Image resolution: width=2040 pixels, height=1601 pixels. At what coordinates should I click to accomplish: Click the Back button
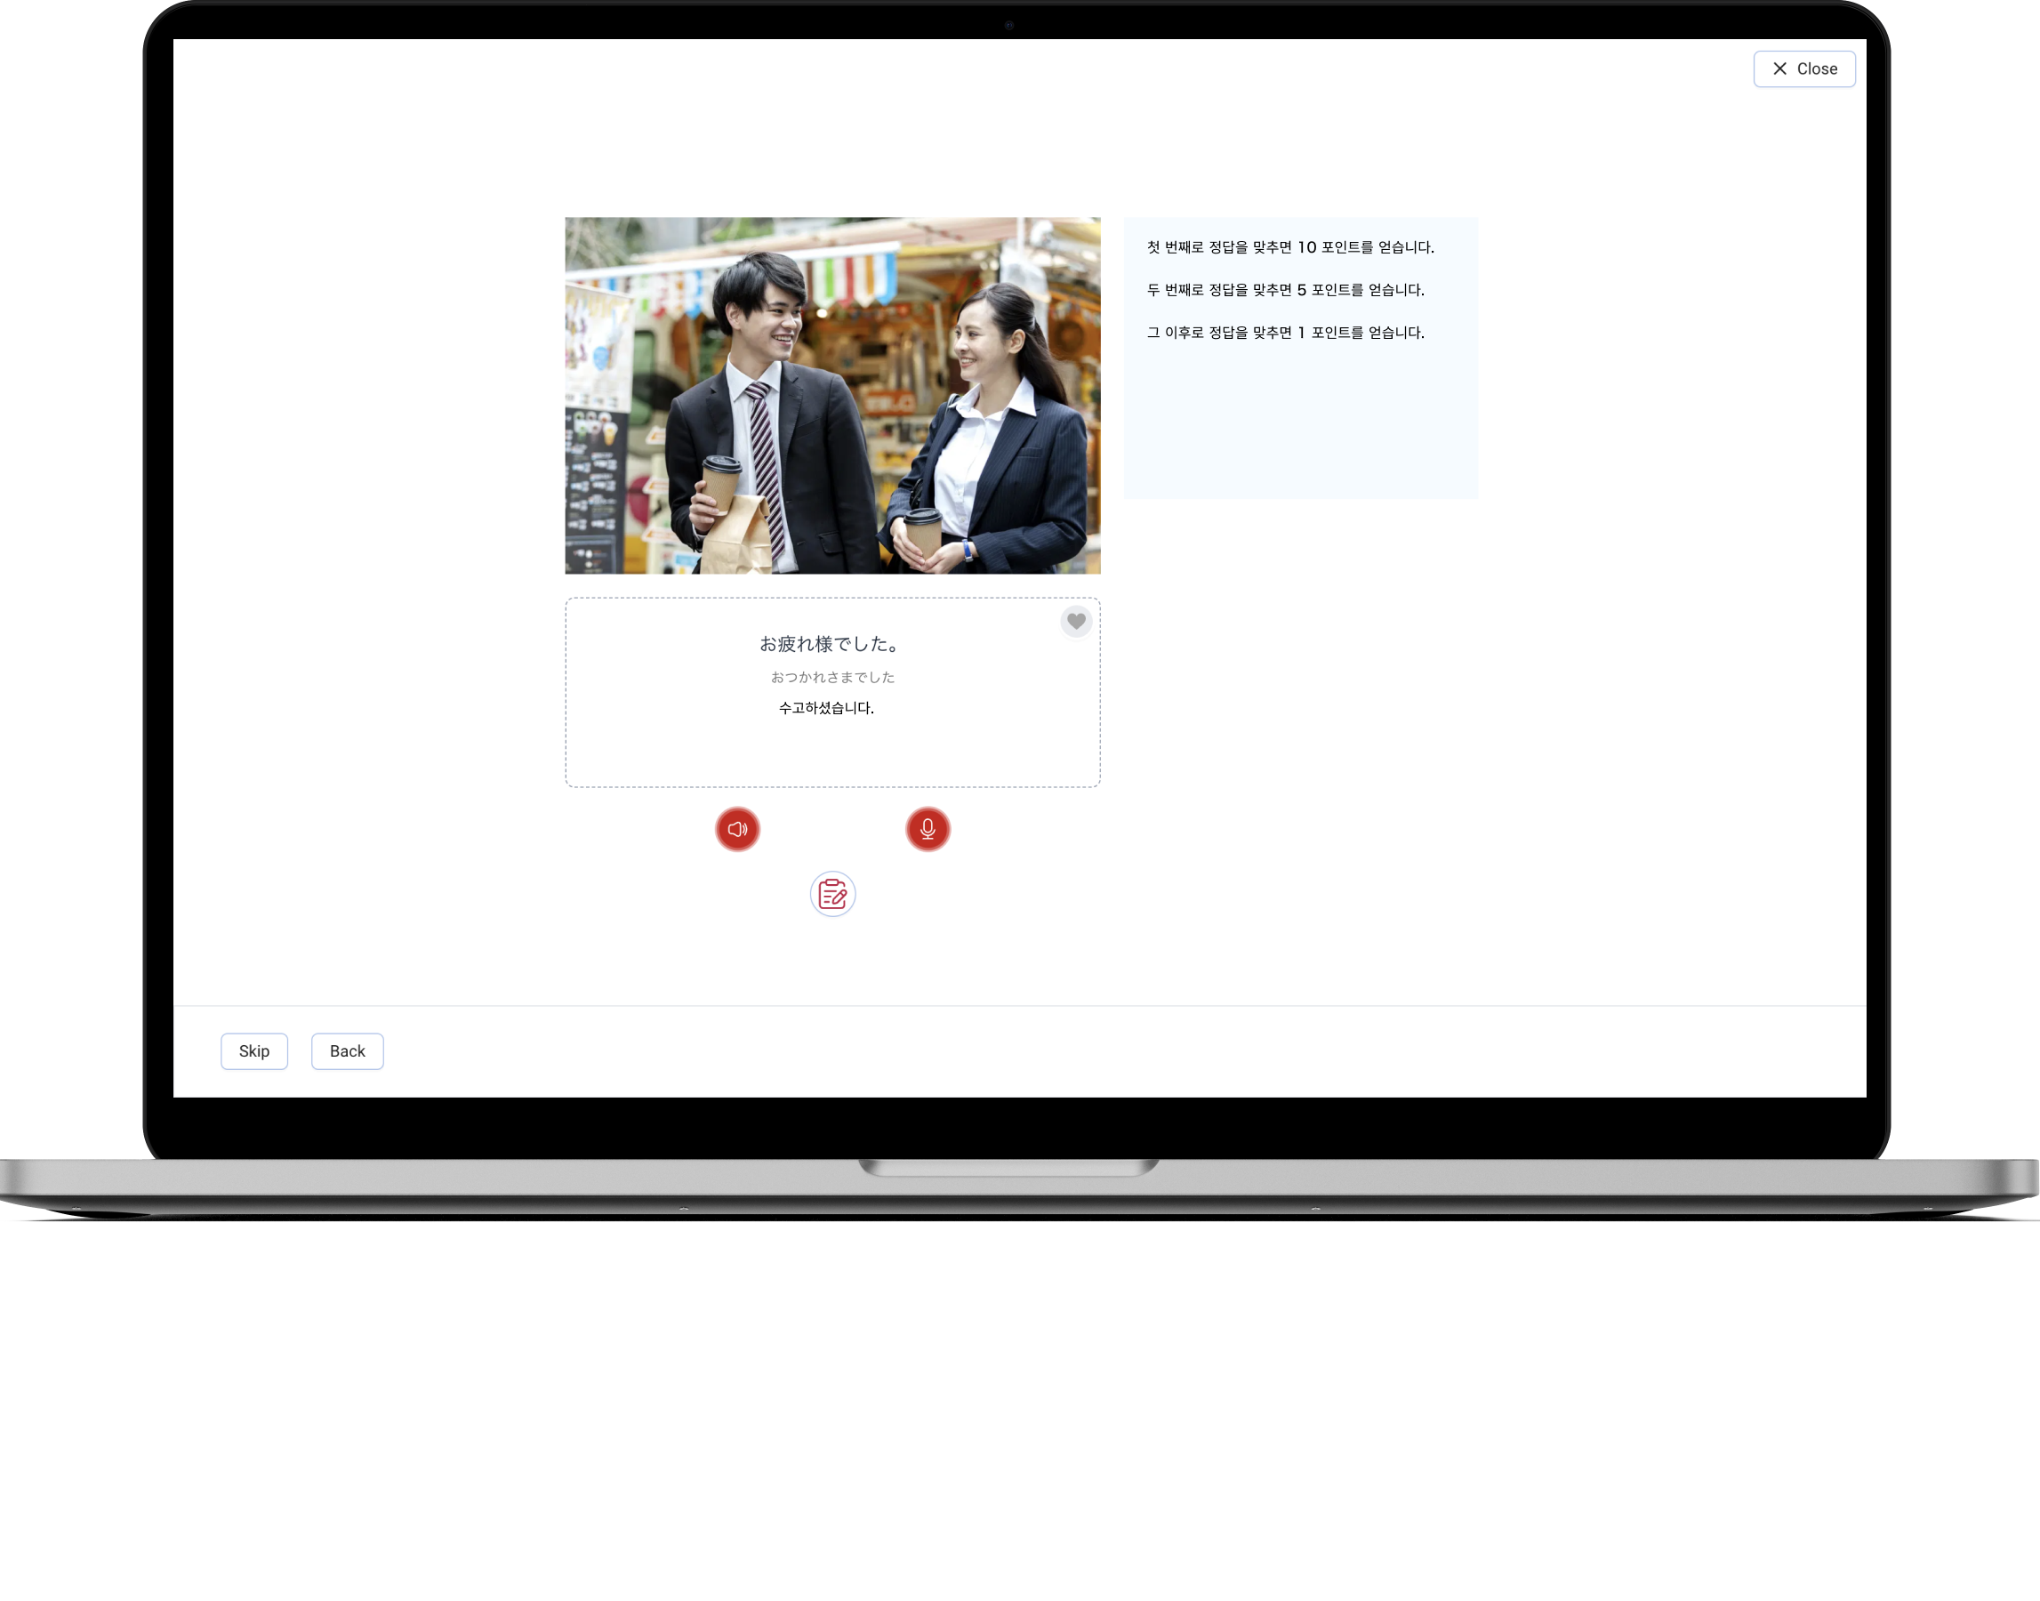click(x=347, y=1050)
